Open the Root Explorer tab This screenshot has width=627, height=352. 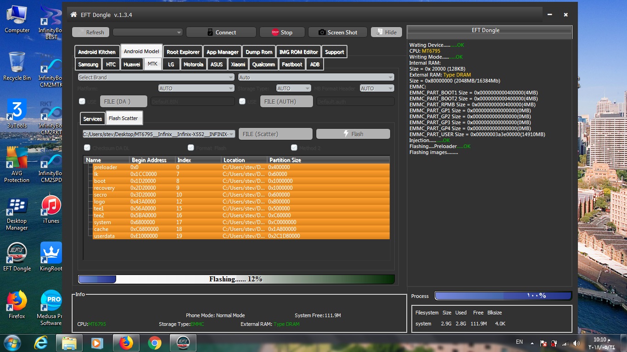tap(183, 52)
